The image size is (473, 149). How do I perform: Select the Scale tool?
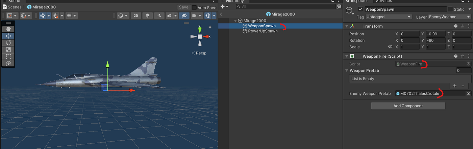click(8, 50)
